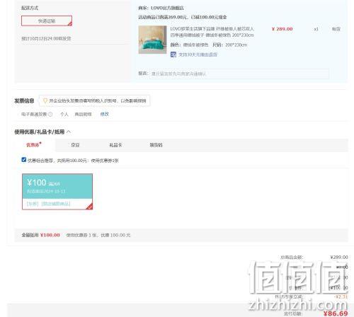Viewport: 354px width, 317px height.
Task: Click the coupon's limited category text link
Action: click(56, 204)
